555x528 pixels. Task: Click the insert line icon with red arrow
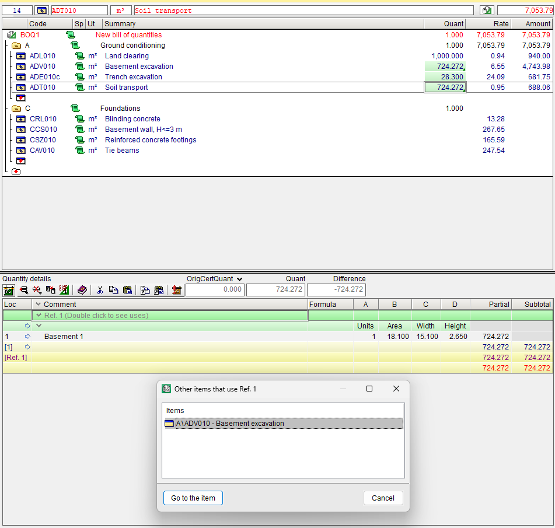pyautogui.click(x=24, y=290)
